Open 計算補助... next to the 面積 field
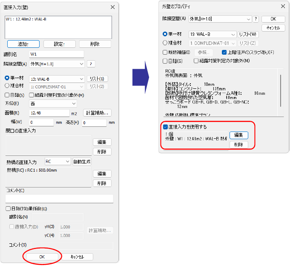290x266 pixels. pyautogui.click(x=97, y=113)
